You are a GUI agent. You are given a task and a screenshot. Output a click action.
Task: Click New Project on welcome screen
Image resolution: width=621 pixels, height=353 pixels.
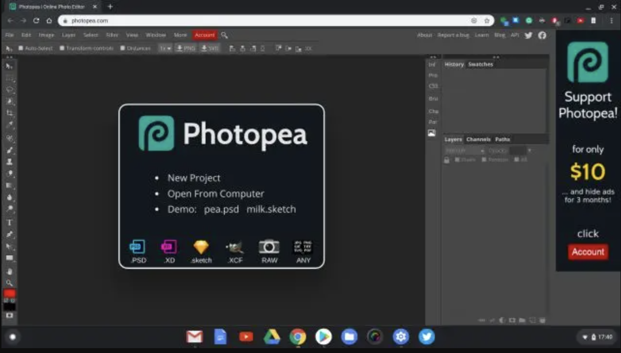pyautogui.click(x=193, y=178)
